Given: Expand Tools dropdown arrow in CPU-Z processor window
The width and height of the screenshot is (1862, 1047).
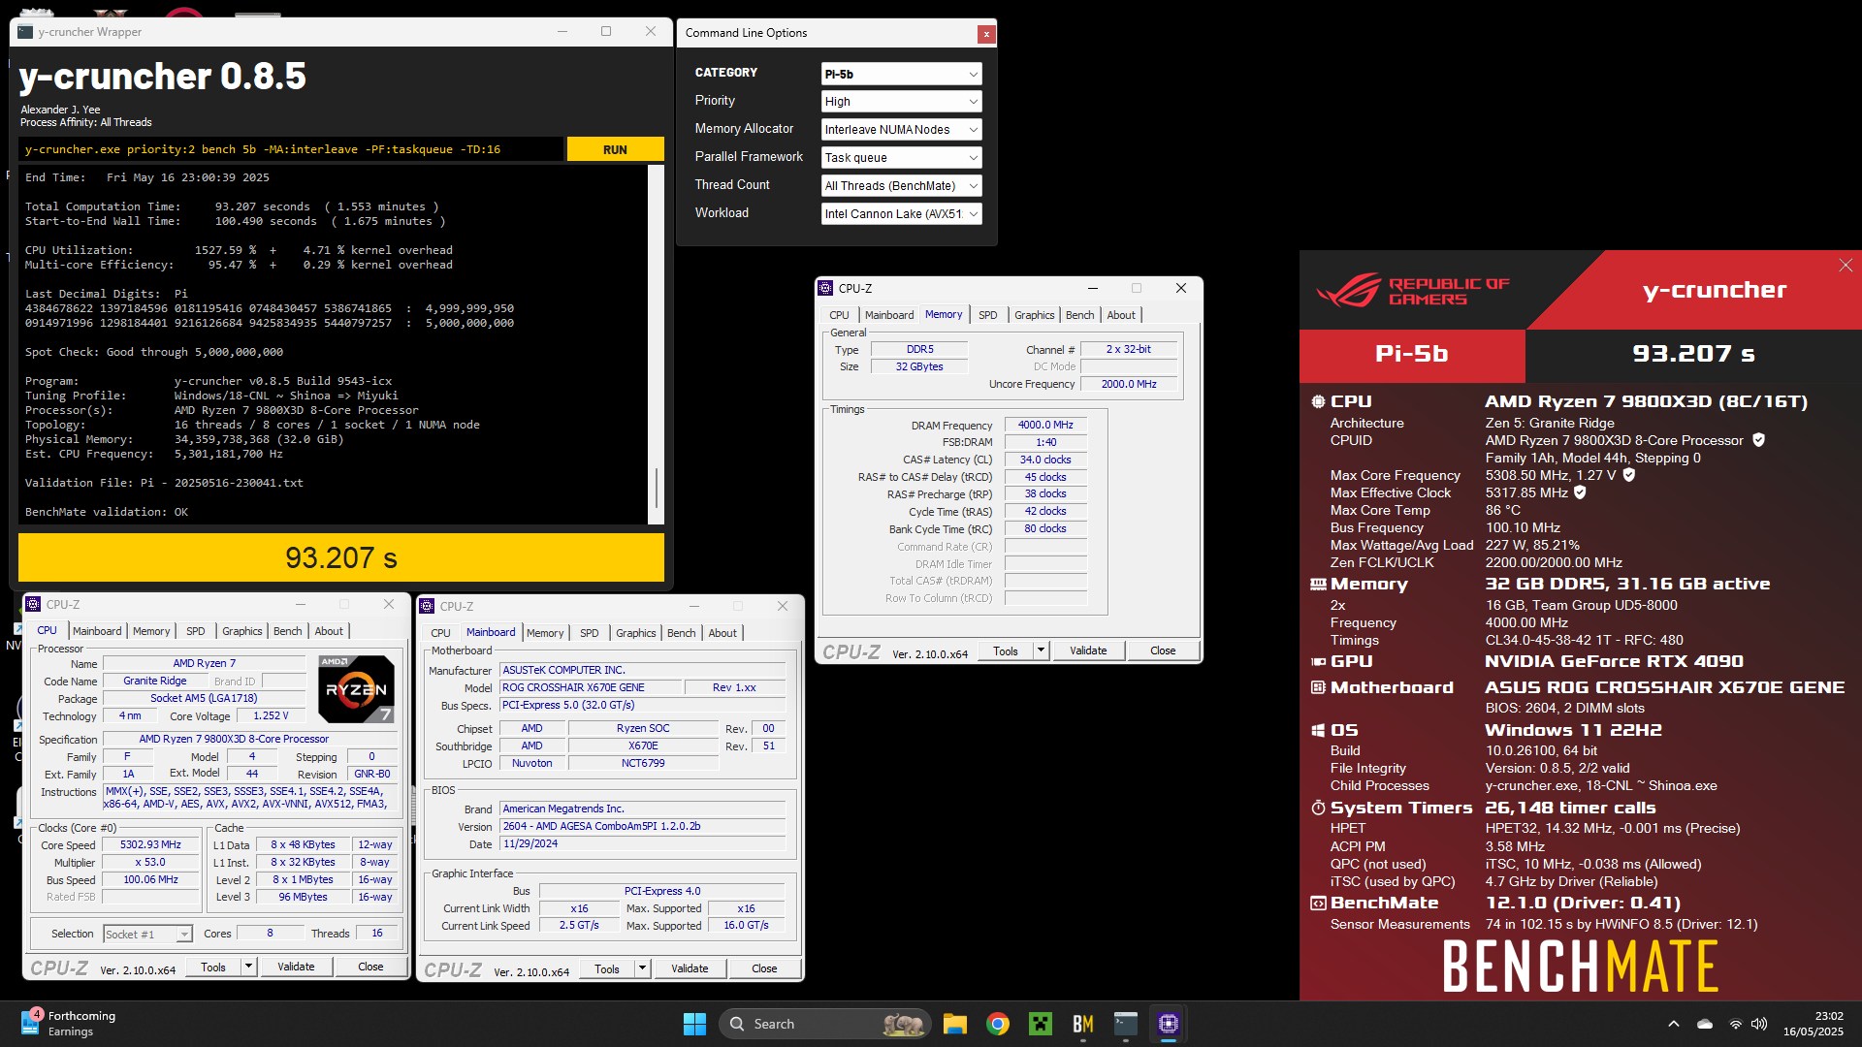Looking at the screenshot, I should tap(248, 967).
